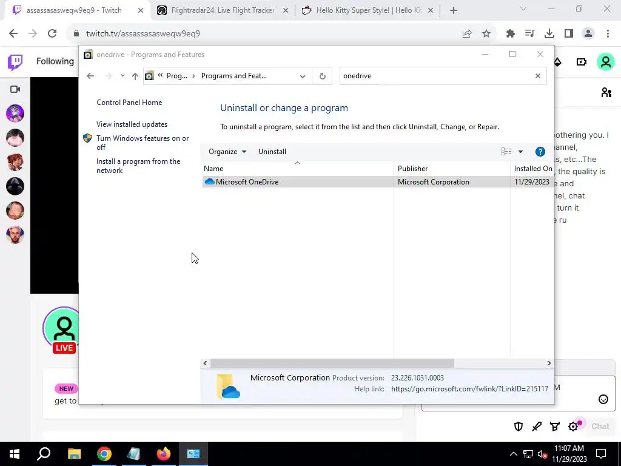
Task: Open Control Panel Home link
Action: (x=129, y=102)
